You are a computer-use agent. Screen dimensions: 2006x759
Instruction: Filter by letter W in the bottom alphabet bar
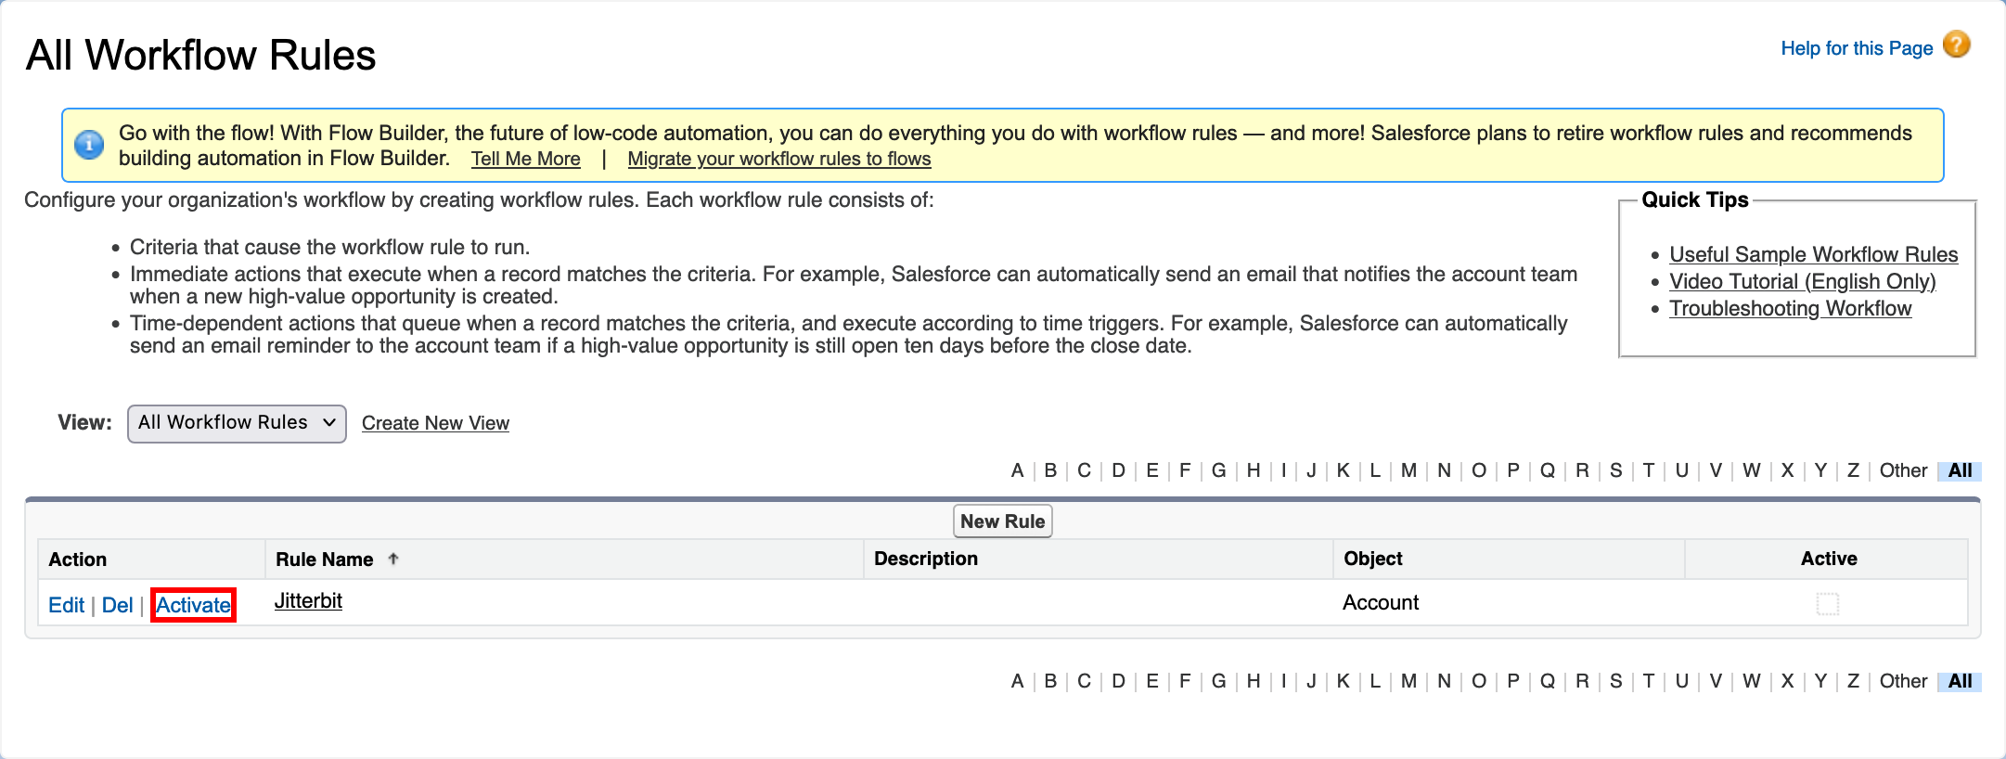[x=1751, y=681]
